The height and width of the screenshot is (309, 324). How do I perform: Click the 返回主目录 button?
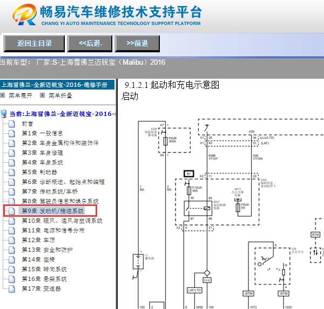[34, 43]
